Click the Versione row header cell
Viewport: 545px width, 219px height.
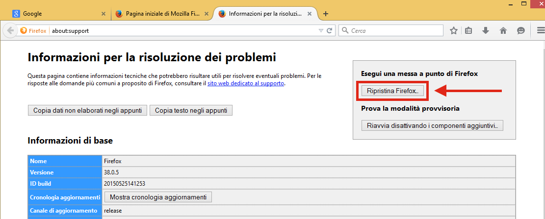coord(65,172)
